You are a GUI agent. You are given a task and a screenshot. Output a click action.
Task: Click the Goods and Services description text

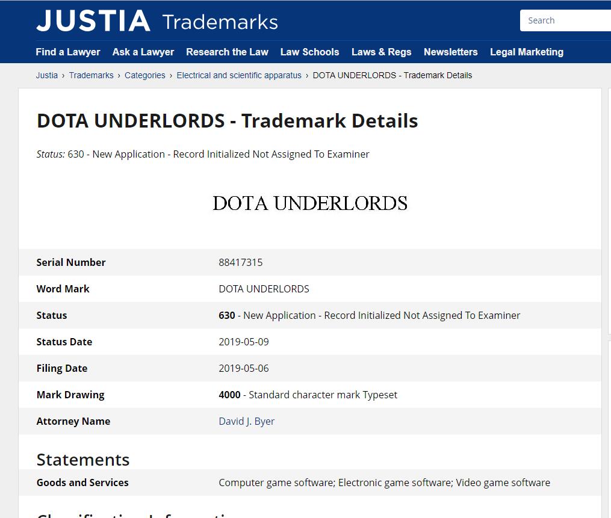coord(384,483)
